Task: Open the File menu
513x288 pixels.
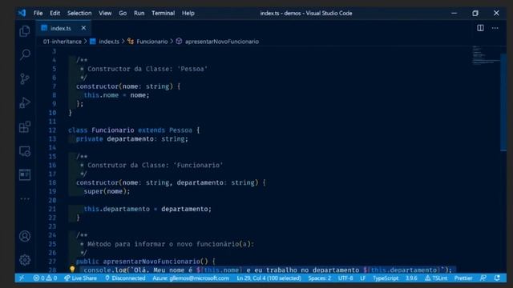Action: (x=38, y=14)
